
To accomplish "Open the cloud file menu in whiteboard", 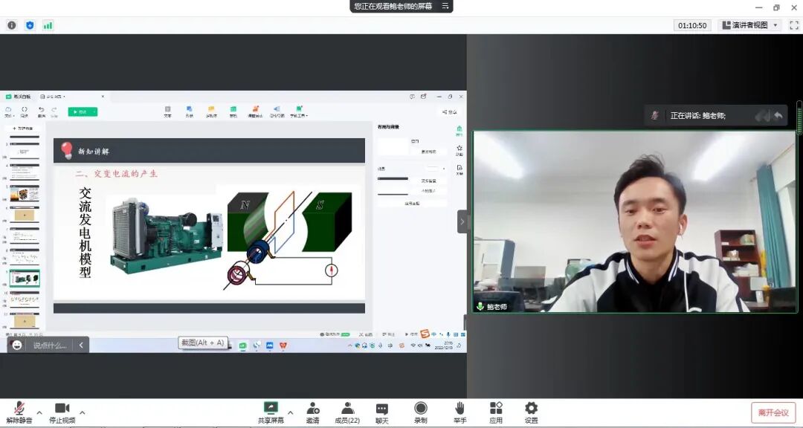I will point(9,111).
